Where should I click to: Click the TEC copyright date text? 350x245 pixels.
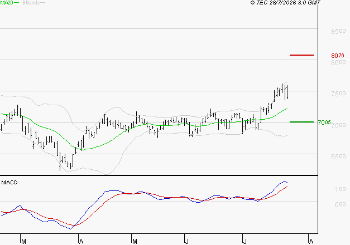pyautogui.click(x=285, y=3)
